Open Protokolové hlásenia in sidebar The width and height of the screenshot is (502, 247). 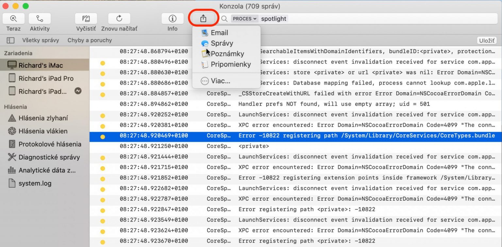point(44,144)
